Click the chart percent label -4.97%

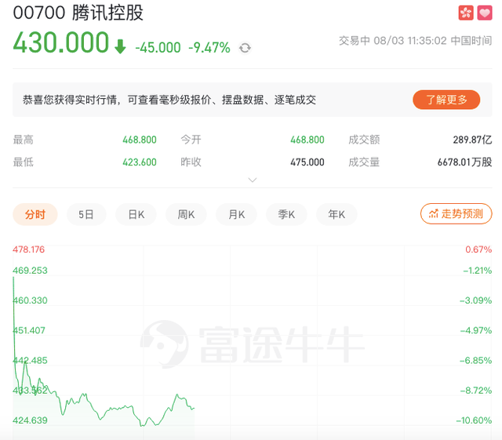click(476, 330)
